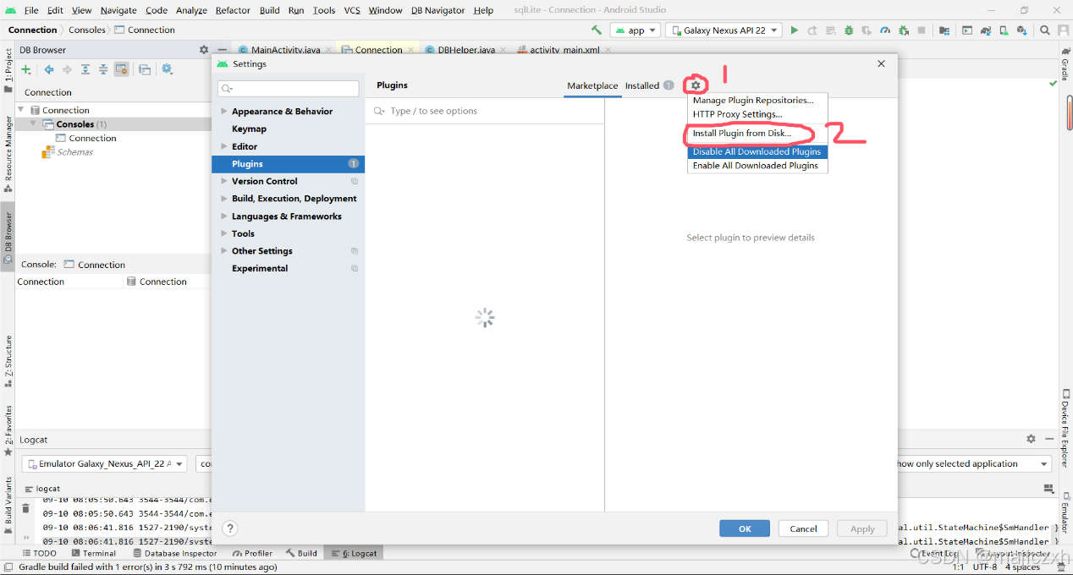Viewport: 1073px width, 575px height.
Task: Open the Galaxy Nexus API 22 device selector
Action: tap(724, 29)
